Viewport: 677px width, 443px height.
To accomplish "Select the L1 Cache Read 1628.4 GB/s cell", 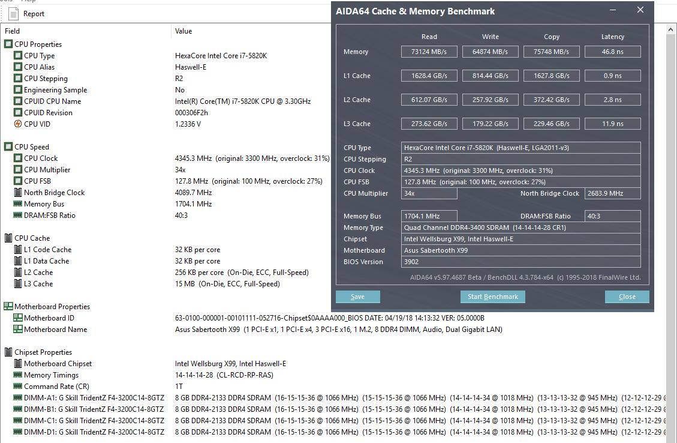I will click(x=429, y=76).
